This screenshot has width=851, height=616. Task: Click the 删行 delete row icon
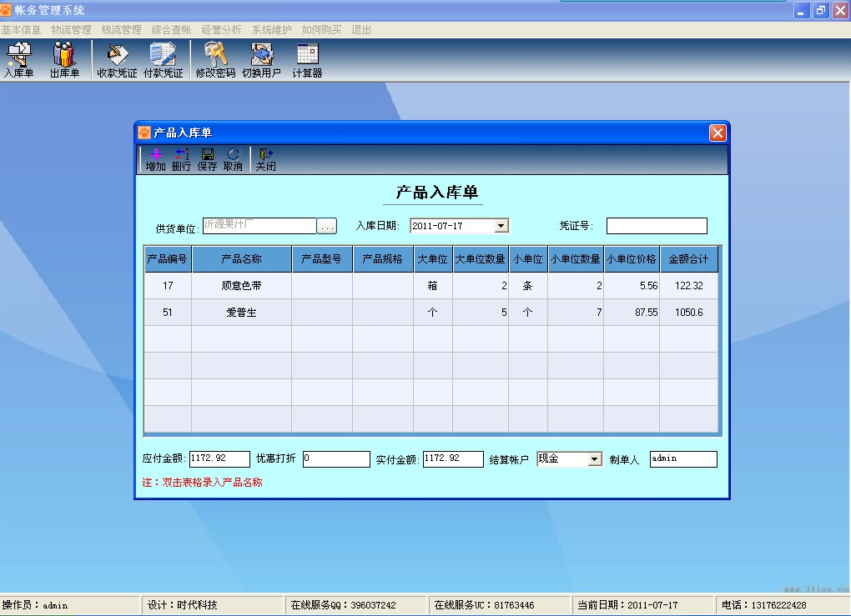tap(181, 160)
